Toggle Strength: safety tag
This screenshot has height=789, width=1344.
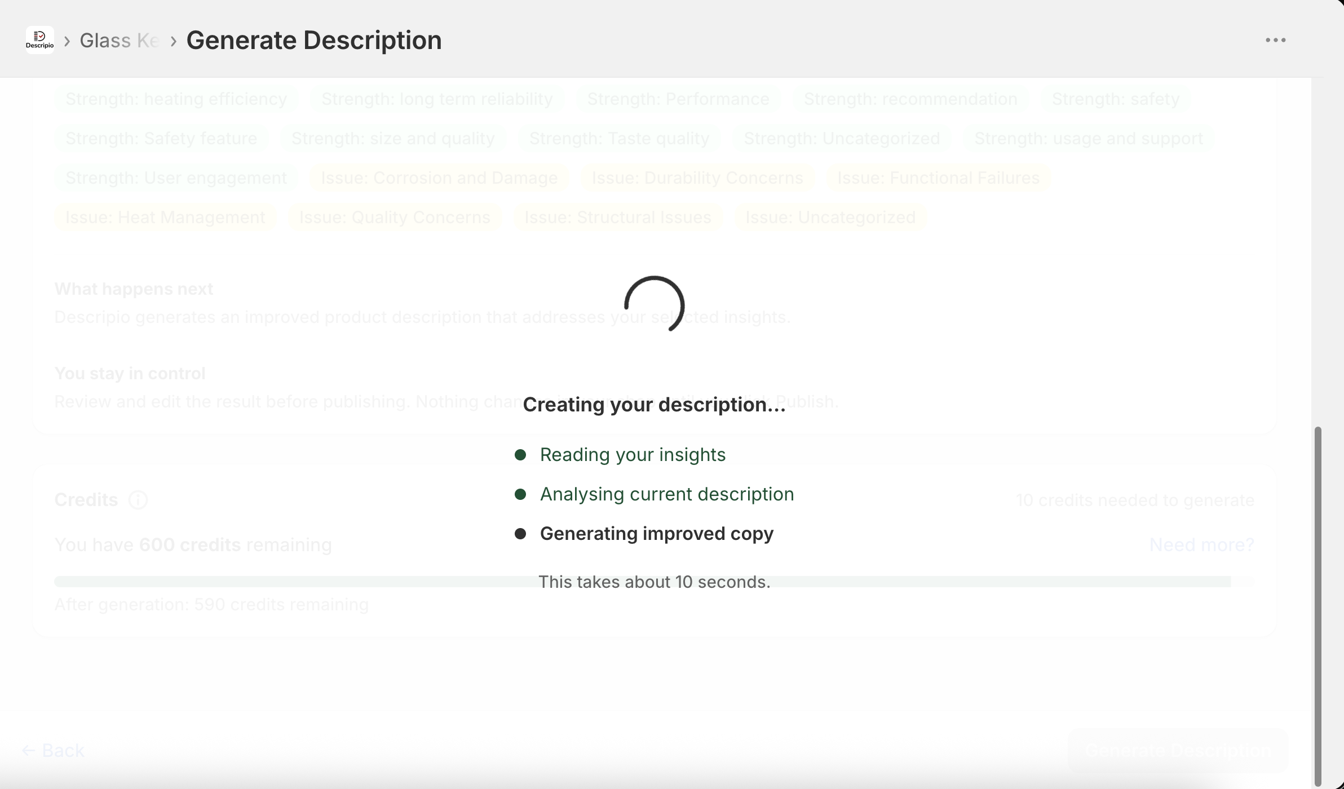1116,99
